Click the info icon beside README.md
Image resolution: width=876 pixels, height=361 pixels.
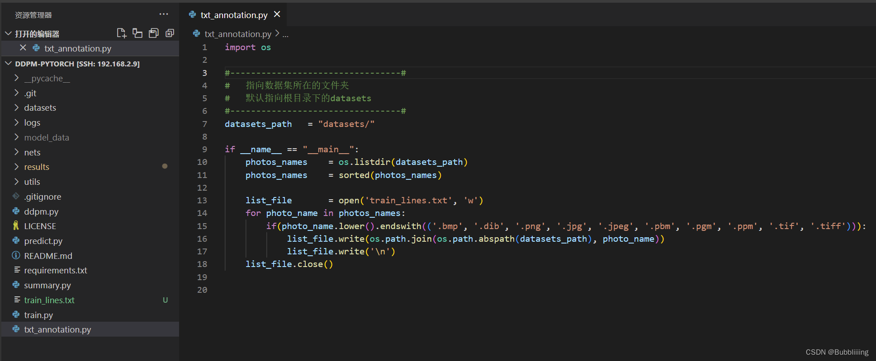pyautogui.click(x=16, y=255)
